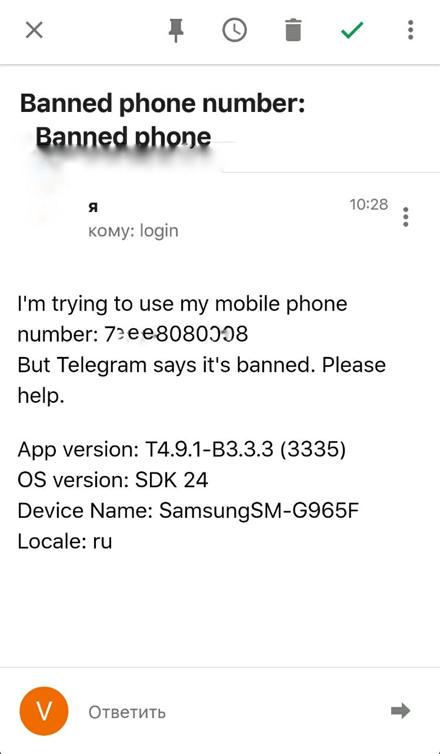Delete the email with the trash icon
440x754 pixels.
point(293,29)
